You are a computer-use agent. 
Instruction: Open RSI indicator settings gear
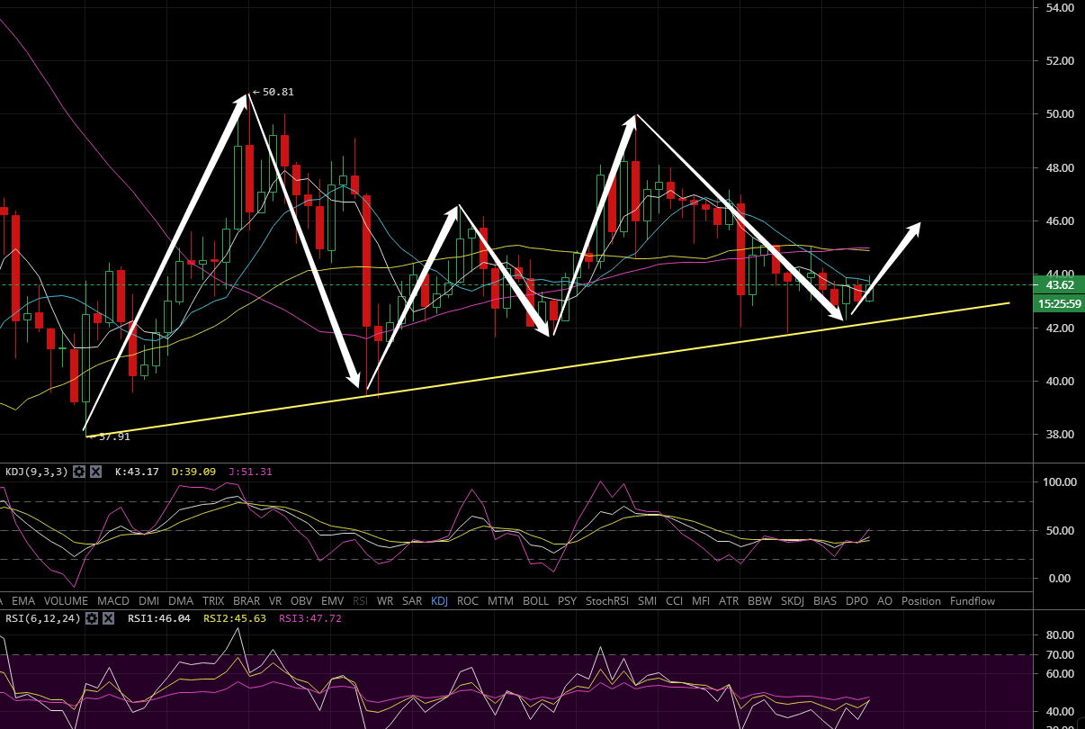pyautogui.click(x=91, y=618)
